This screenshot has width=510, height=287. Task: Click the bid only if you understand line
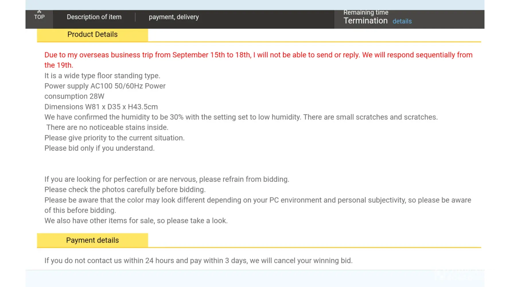point(99,148)
